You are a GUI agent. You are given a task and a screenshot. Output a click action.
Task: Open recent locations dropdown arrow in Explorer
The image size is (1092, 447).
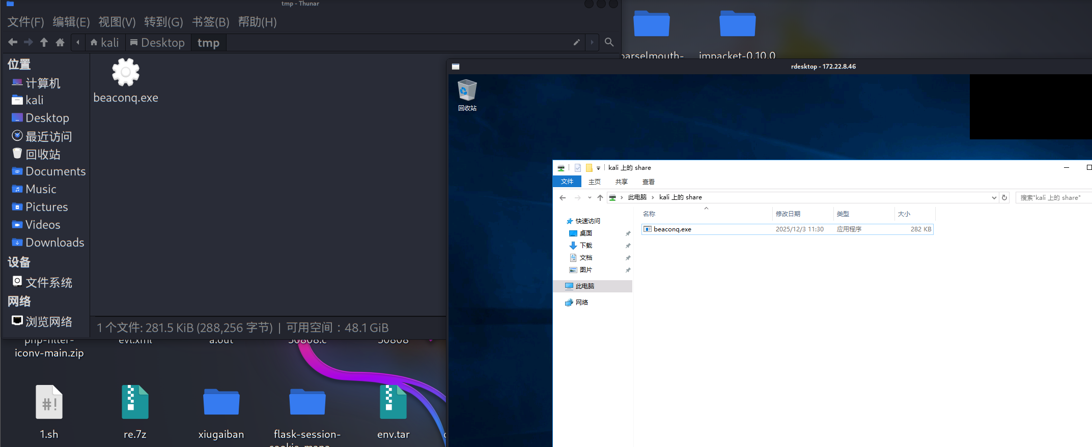[x=590, y=197]
